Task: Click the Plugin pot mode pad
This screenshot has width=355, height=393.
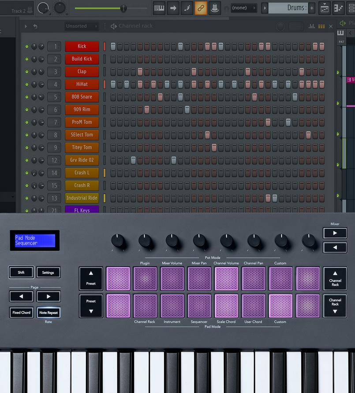Action: (x=145, y=279)
